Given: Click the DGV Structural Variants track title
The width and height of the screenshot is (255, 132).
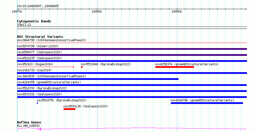Looking at the screenshot, I should pos(40,37).
